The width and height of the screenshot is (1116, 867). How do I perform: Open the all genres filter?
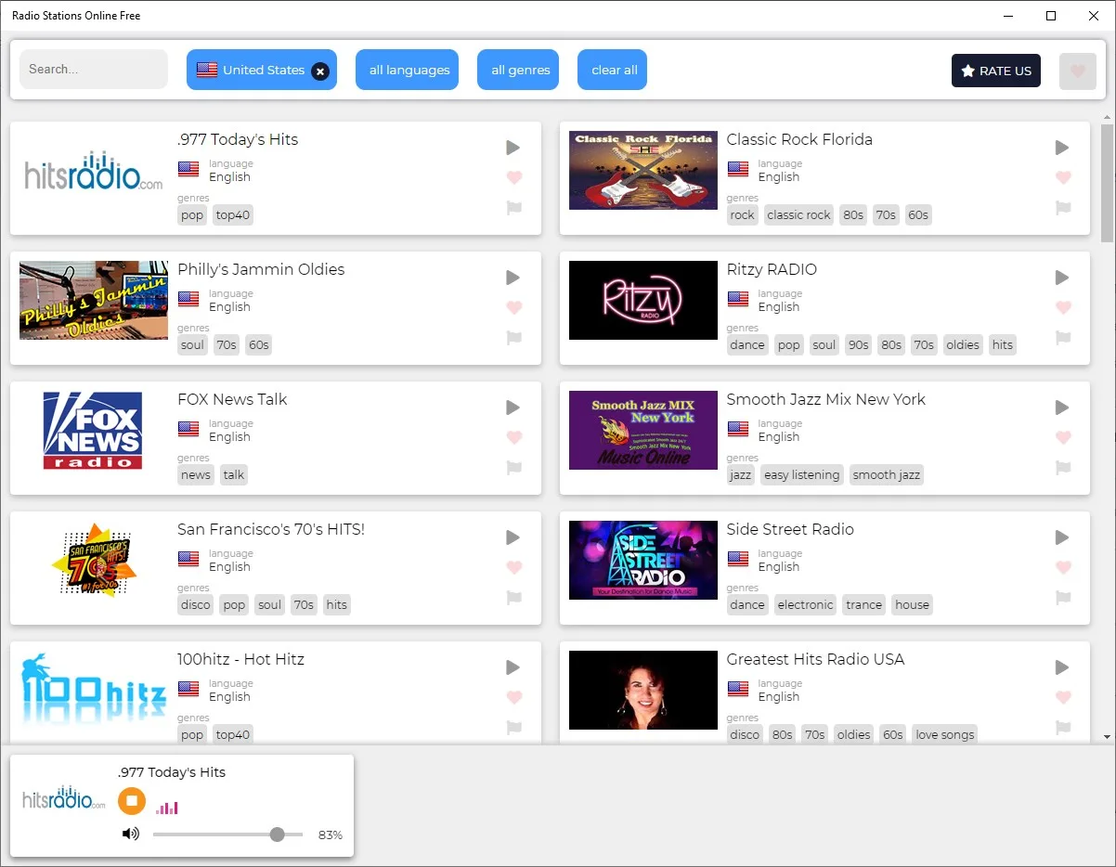(518, 70)
